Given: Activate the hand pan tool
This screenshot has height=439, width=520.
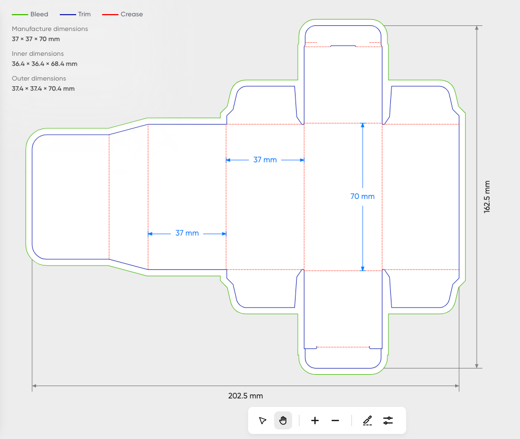Looking at the screenshot, I should pos(283,420).
